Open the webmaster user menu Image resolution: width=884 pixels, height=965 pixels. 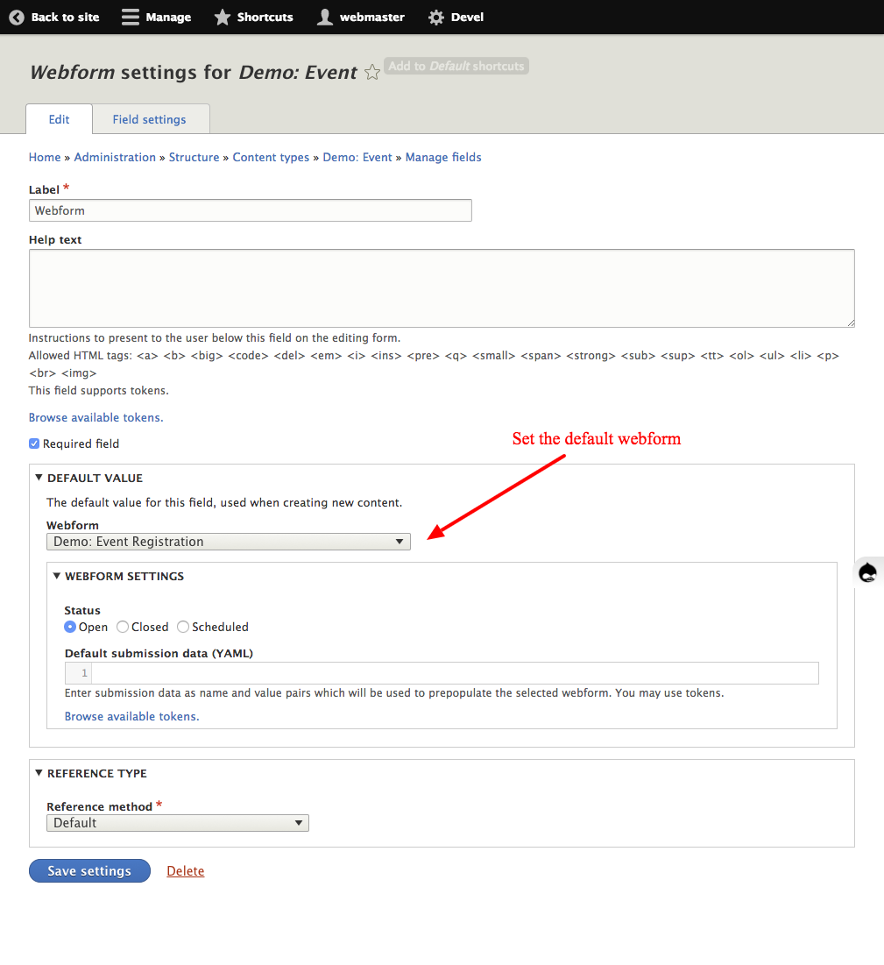(324, 17)
